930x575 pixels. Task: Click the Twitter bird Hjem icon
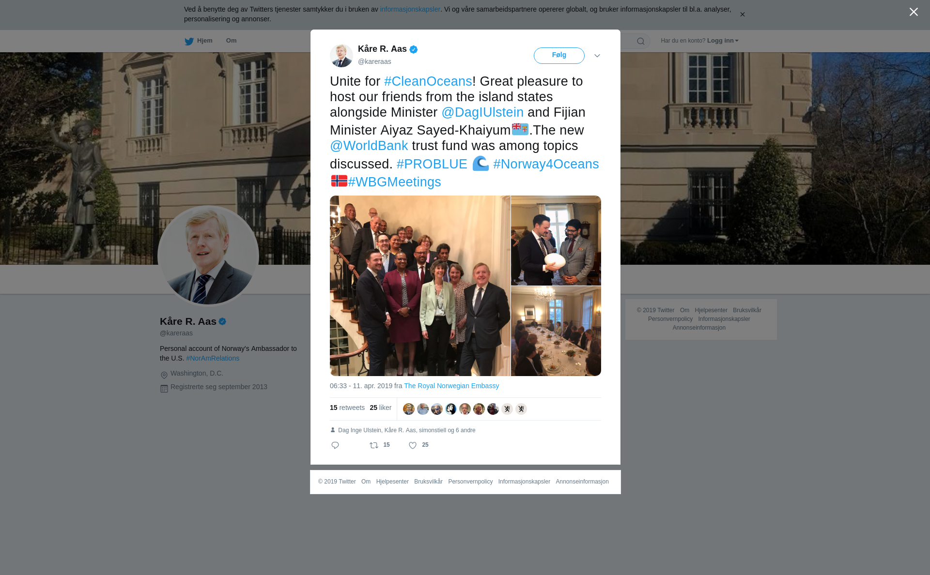coord(189,41)
